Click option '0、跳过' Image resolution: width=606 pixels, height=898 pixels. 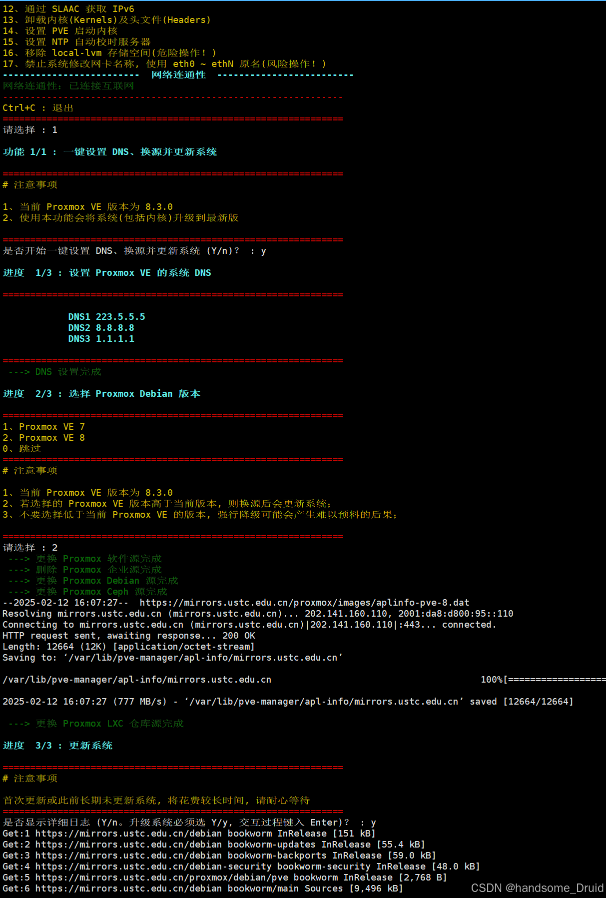coord(21,449)
